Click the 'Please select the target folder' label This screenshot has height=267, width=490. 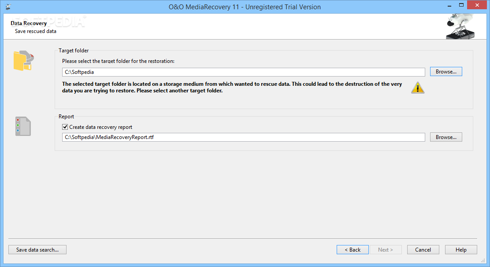pos(118,61)
